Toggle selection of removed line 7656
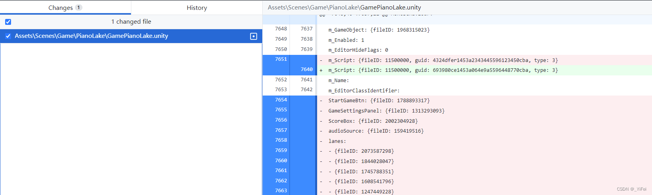 pyautogui.click(x=290, y=120)
